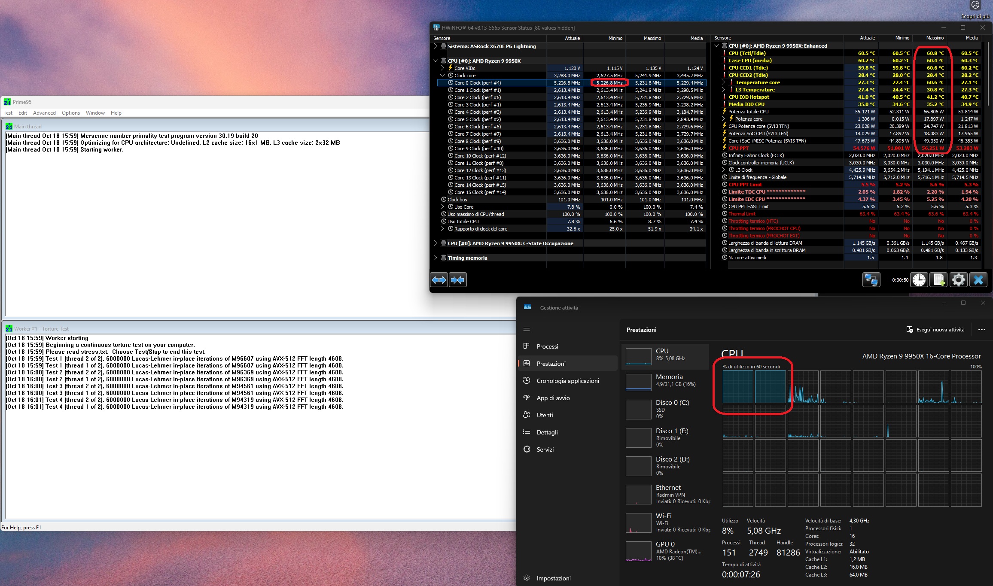Click HWiNFO expand columns arrows button
993x586 pixels.
pos(439,280)
